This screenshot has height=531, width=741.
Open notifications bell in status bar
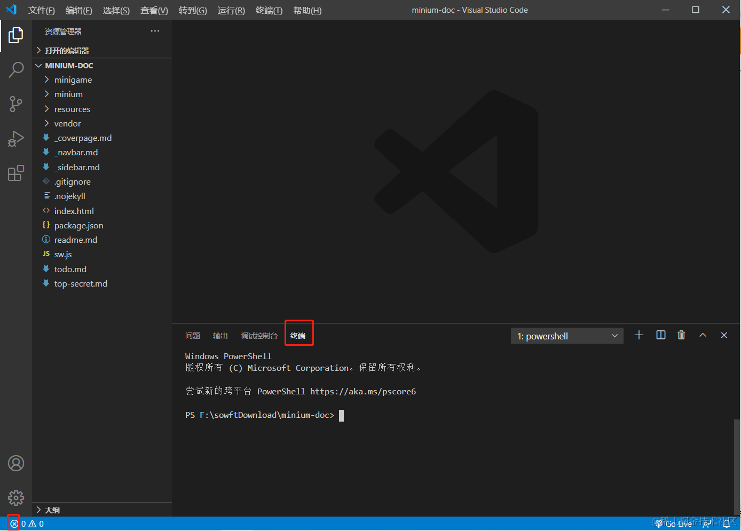tap(727, 524)
